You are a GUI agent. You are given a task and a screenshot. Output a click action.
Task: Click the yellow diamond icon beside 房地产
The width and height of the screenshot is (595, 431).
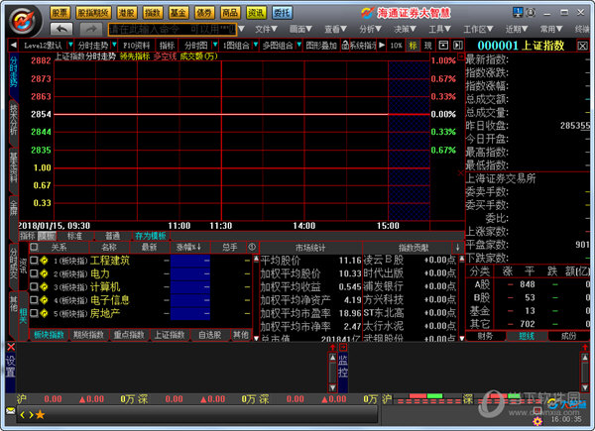[44, 313]
